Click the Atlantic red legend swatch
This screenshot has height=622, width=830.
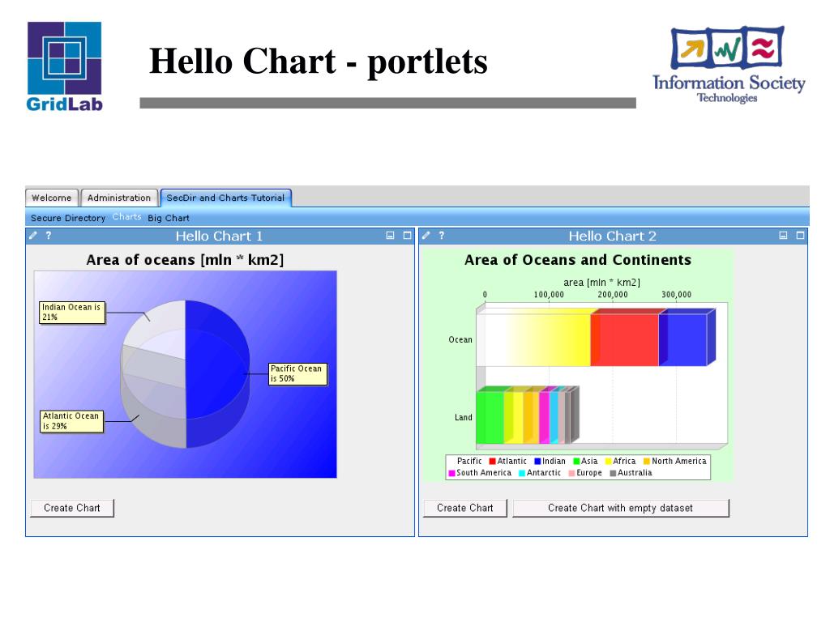pos(492,461)
